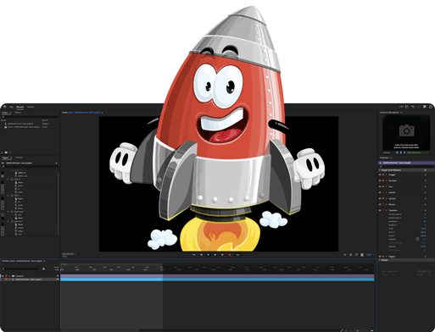The width and height of the screenshot is (435, 332).
Task: Expand the Physics behavior
Action: [x=386, y=204]
